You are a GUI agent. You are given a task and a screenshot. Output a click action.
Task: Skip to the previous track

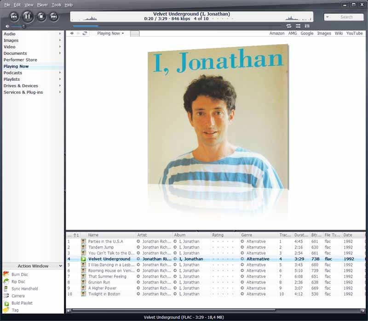(14, 17)
